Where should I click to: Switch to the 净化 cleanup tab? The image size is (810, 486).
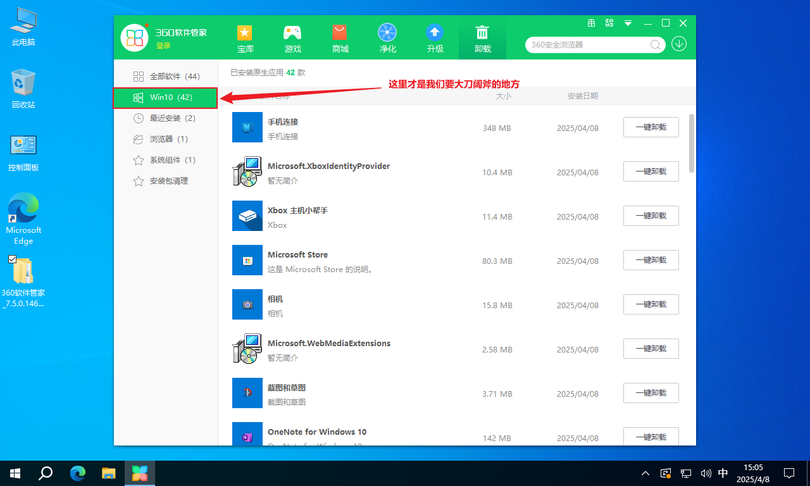(x=387, y=39)
